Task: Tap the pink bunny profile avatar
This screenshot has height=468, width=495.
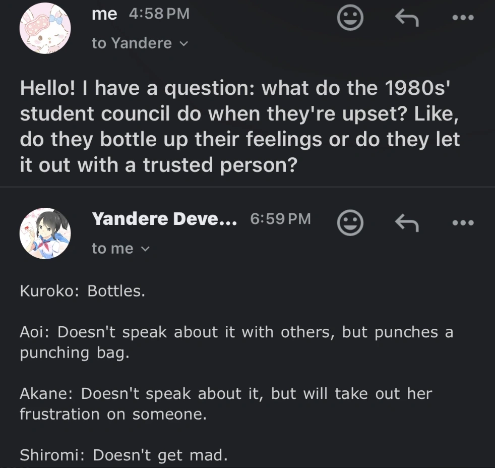Action: [45, 28]
